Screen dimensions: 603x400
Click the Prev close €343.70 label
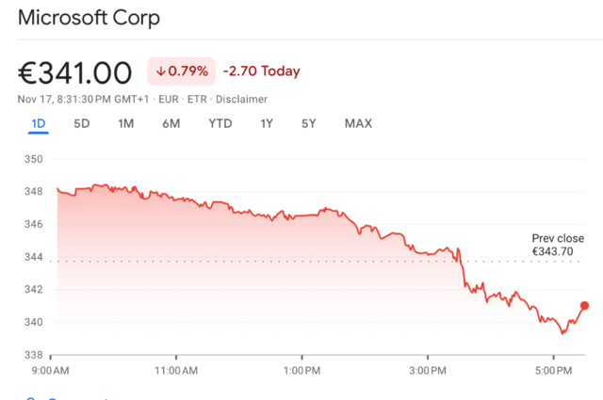point(558,245)
